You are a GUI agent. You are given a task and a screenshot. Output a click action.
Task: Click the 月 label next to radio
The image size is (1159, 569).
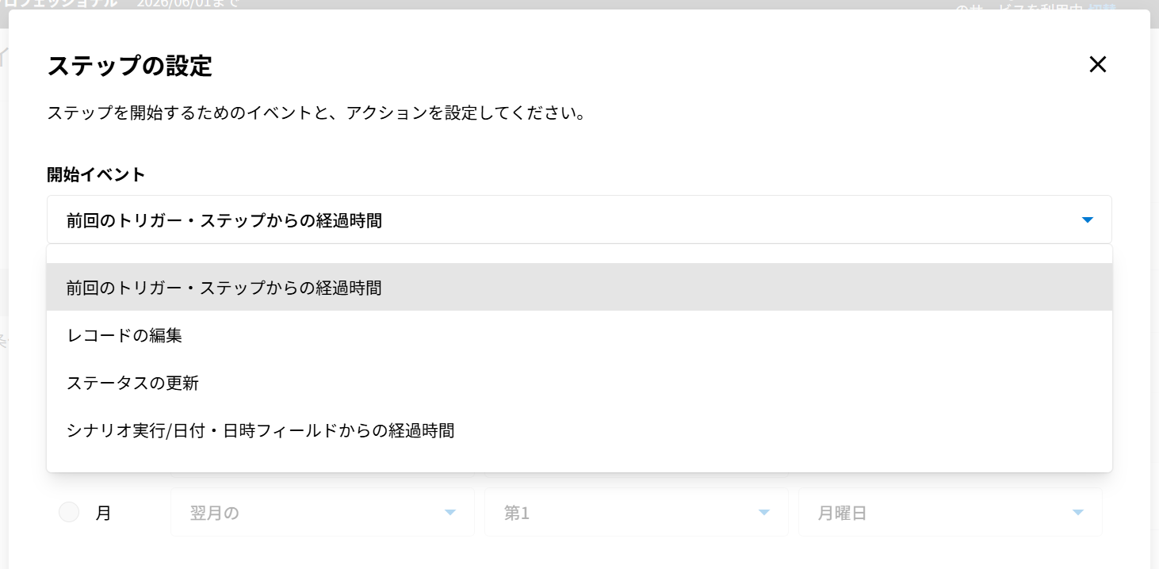pyautogui.click(x=104, y=513)
